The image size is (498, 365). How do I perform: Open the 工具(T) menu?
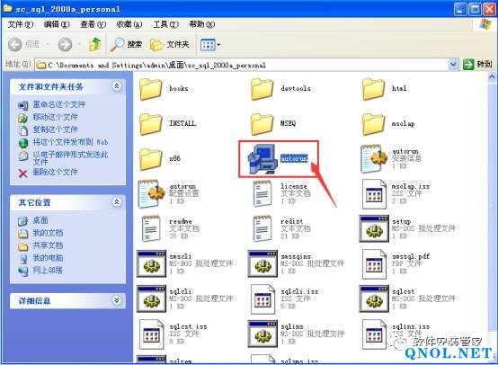click(165, 24)
